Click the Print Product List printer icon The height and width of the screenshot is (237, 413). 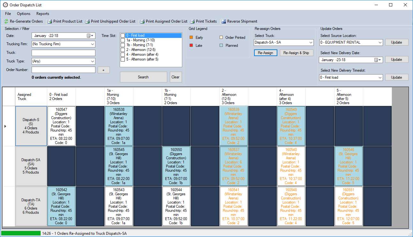coord(49,21)
